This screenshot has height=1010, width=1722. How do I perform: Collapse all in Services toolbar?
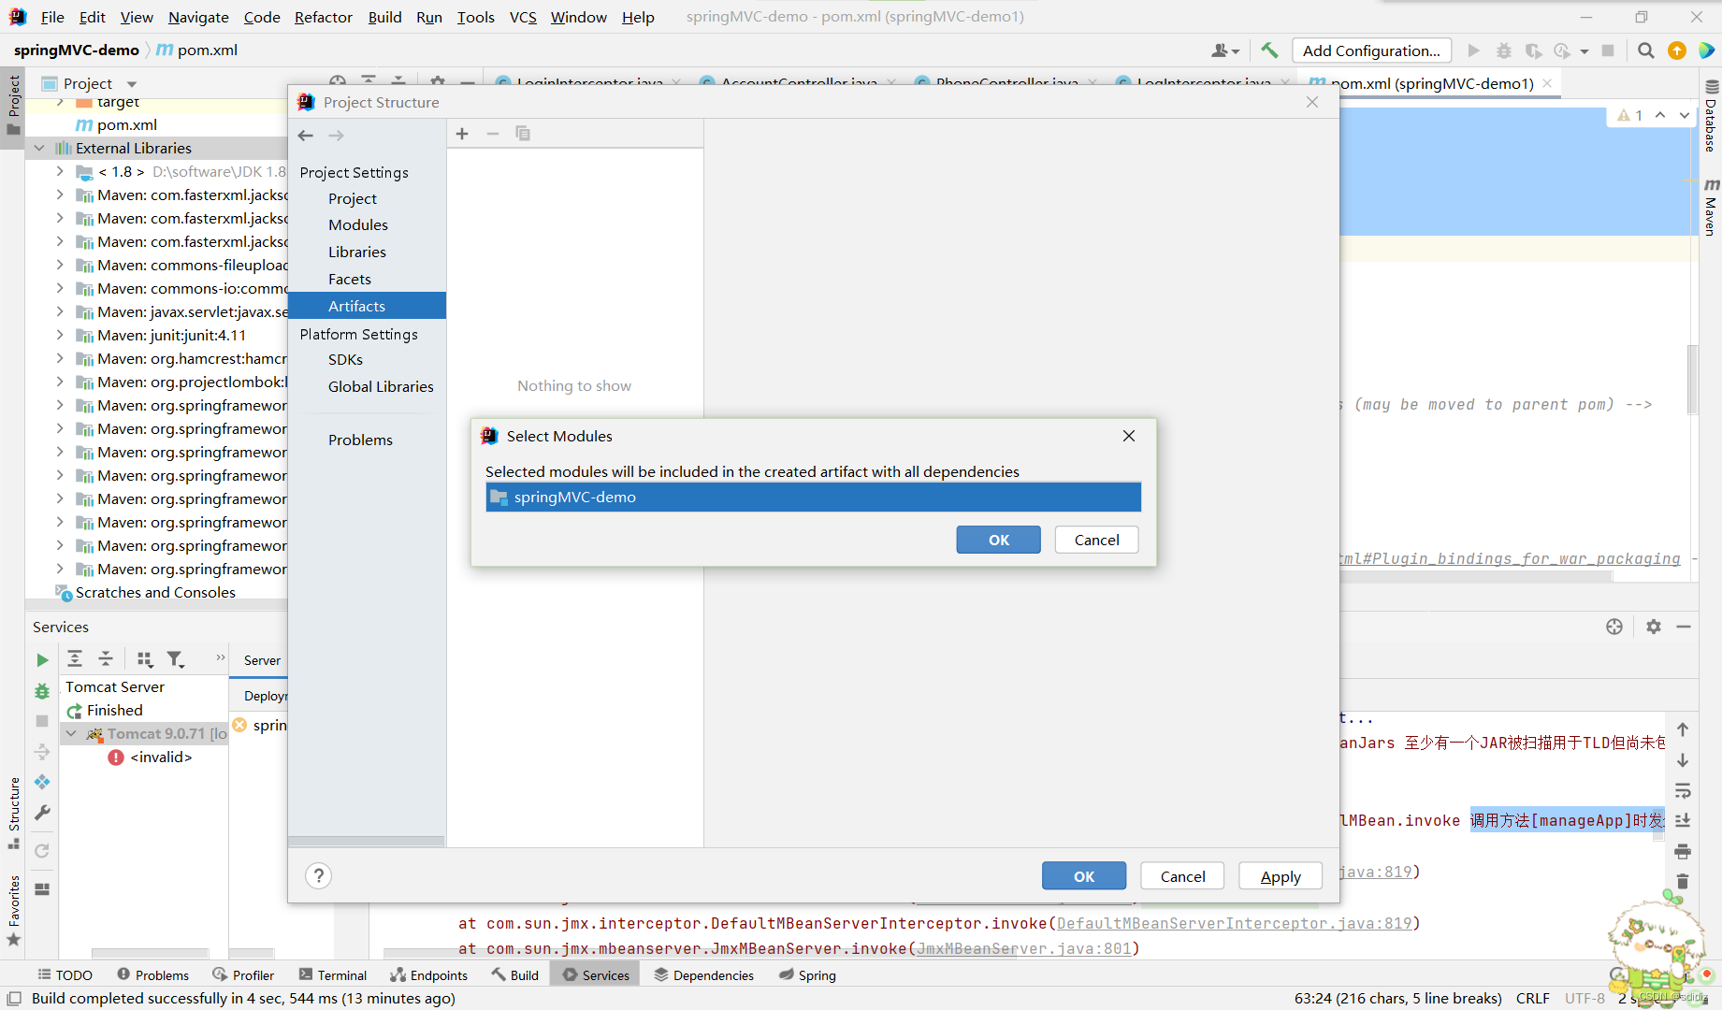pyautogui.click(x=106, y=659)
